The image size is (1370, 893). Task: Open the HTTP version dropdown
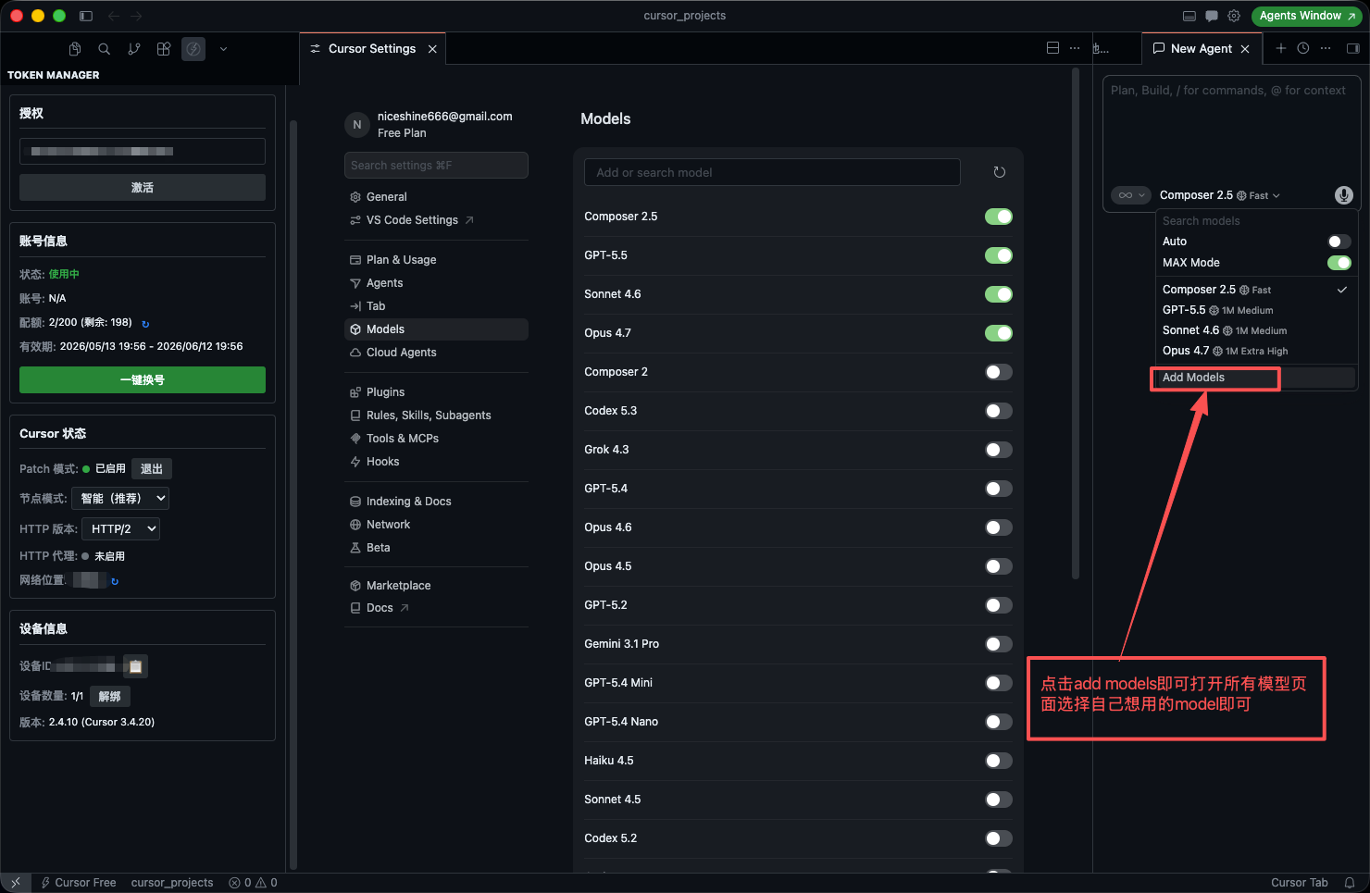pos(121,528)
